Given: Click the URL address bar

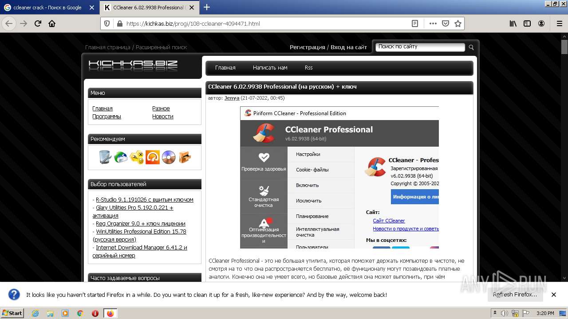Looking at the screenshot, I should 266,23.
